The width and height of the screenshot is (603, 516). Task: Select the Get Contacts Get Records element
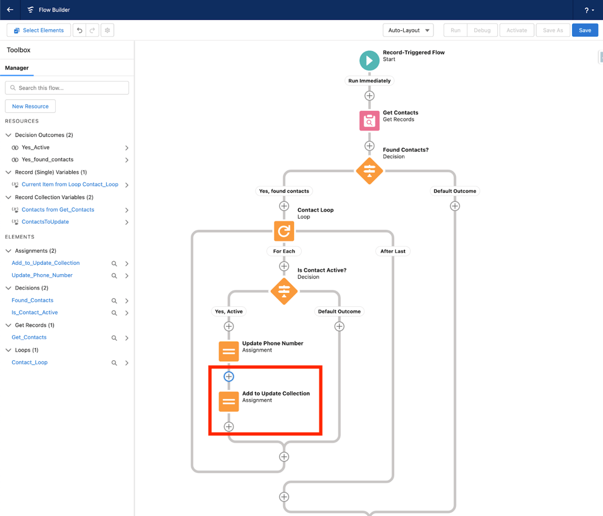point(370,121)
